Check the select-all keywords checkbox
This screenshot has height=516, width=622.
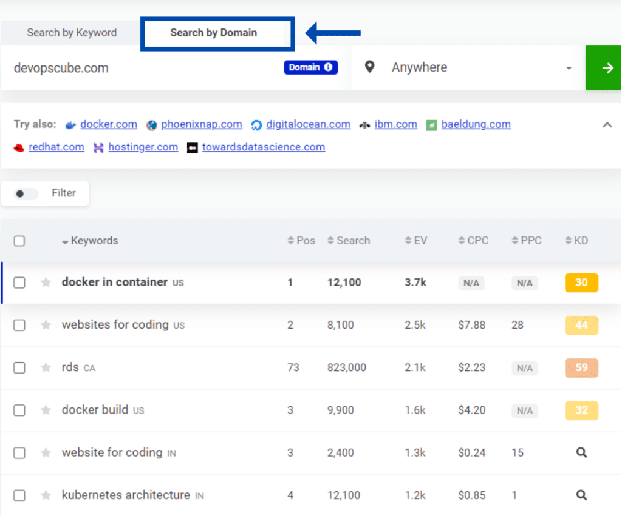coord(19,240)
